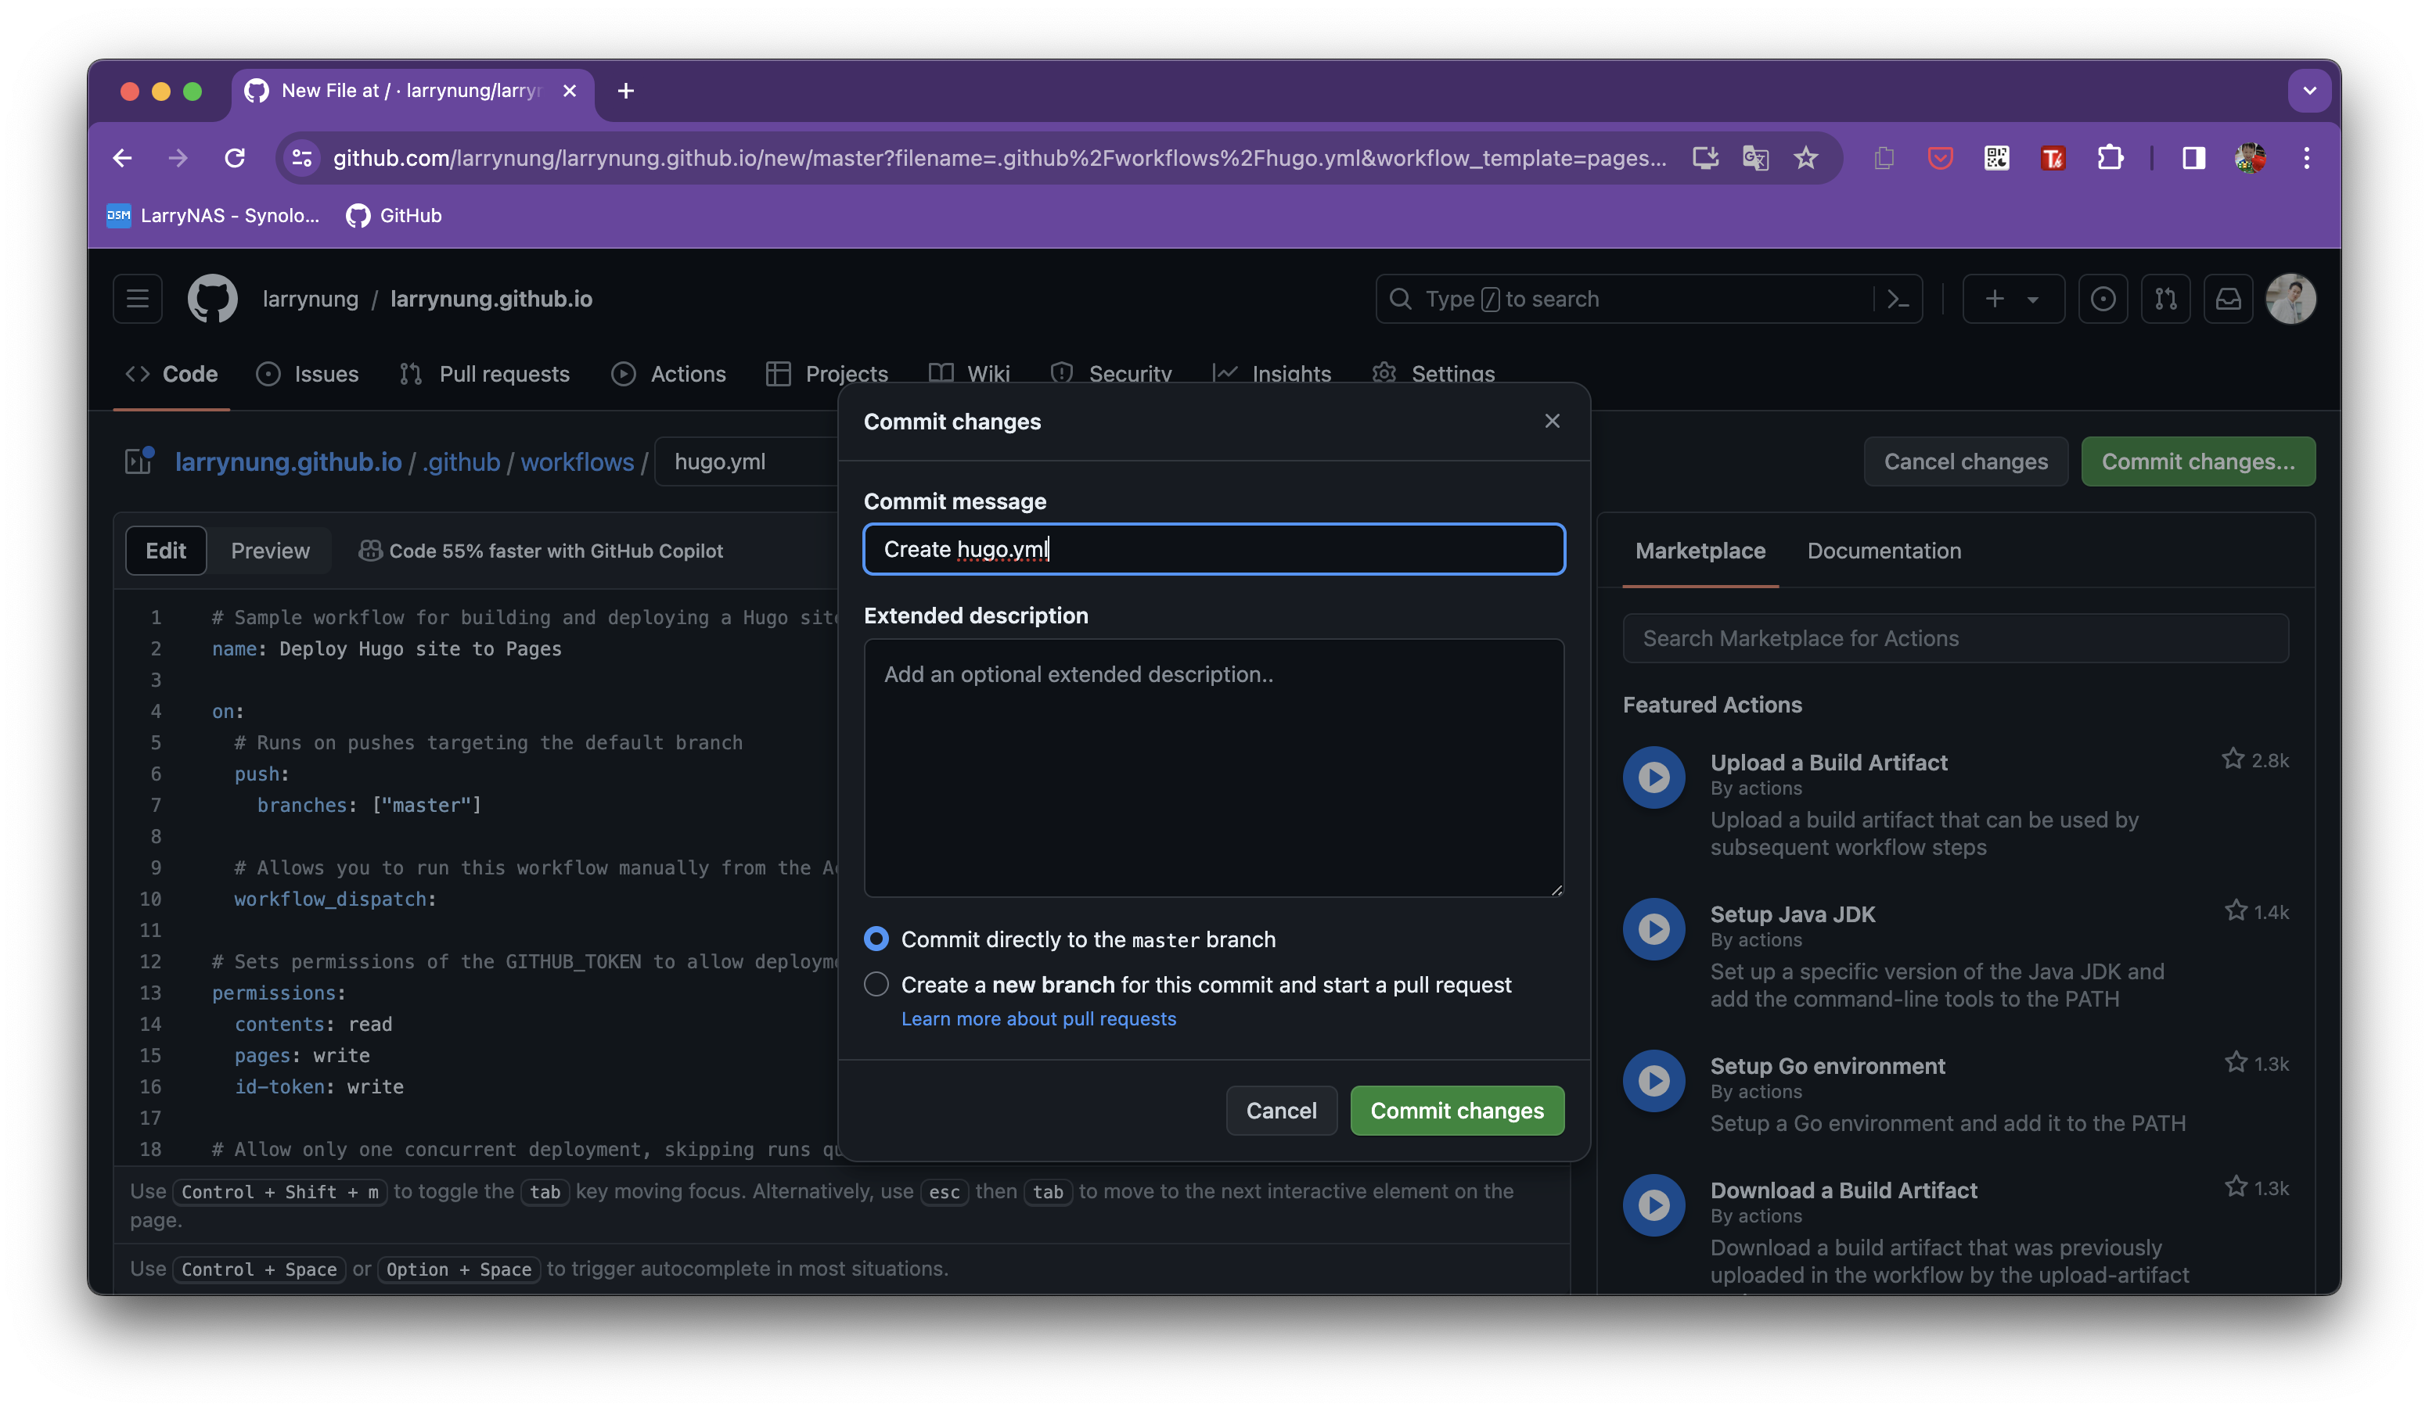Select Commit directly to the master branch
Viewport: 2429px width, 1411px height.
point(875,939)
